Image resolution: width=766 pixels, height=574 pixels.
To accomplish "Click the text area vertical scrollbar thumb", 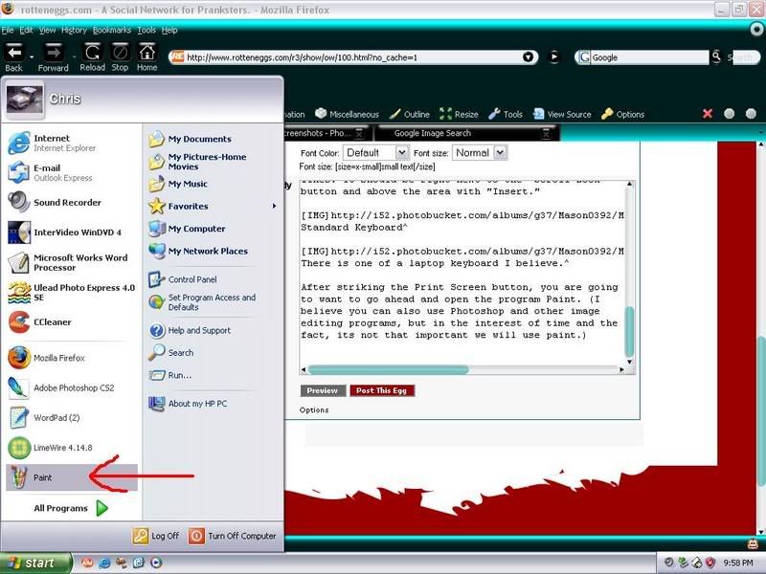I will coord(629,332).
